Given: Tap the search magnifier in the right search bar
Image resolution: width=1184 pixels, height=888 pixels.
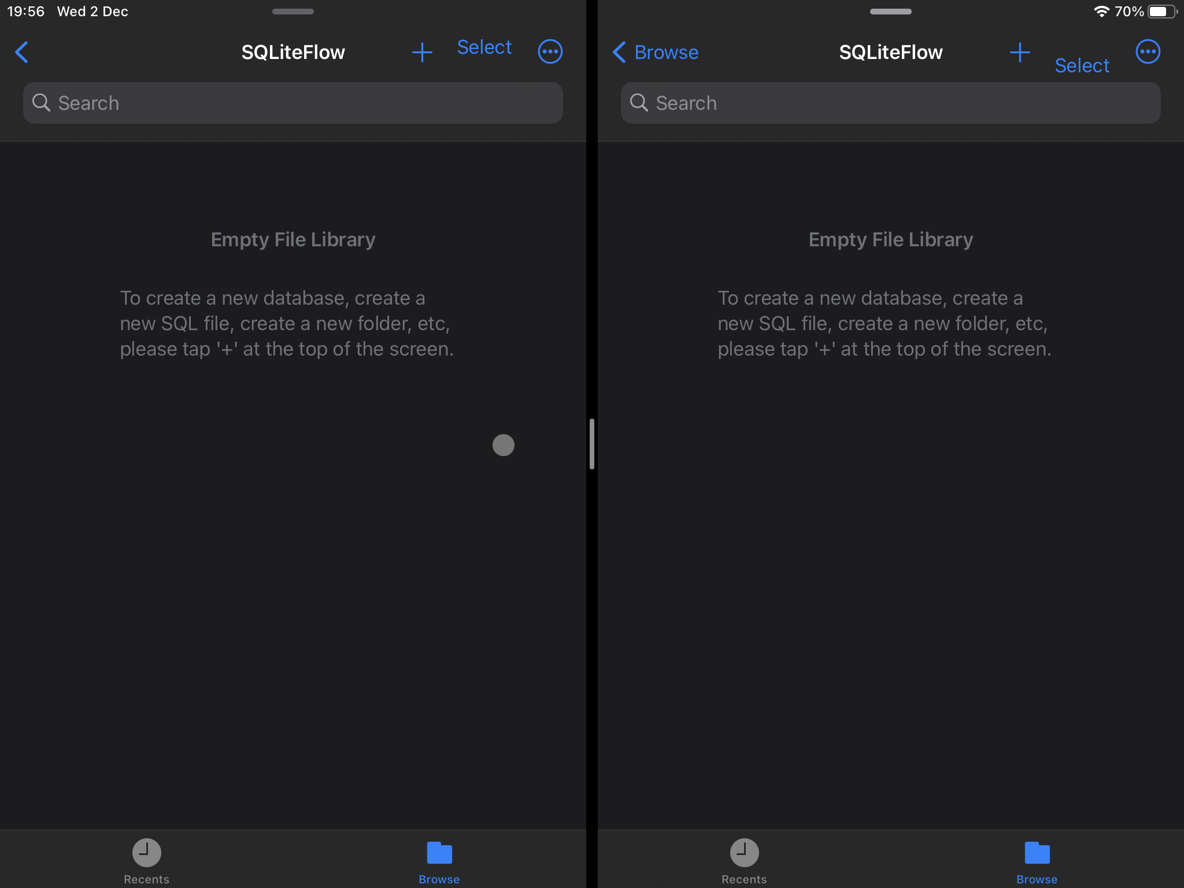Looking at the screenshot, I should click(x=639, y=102).
